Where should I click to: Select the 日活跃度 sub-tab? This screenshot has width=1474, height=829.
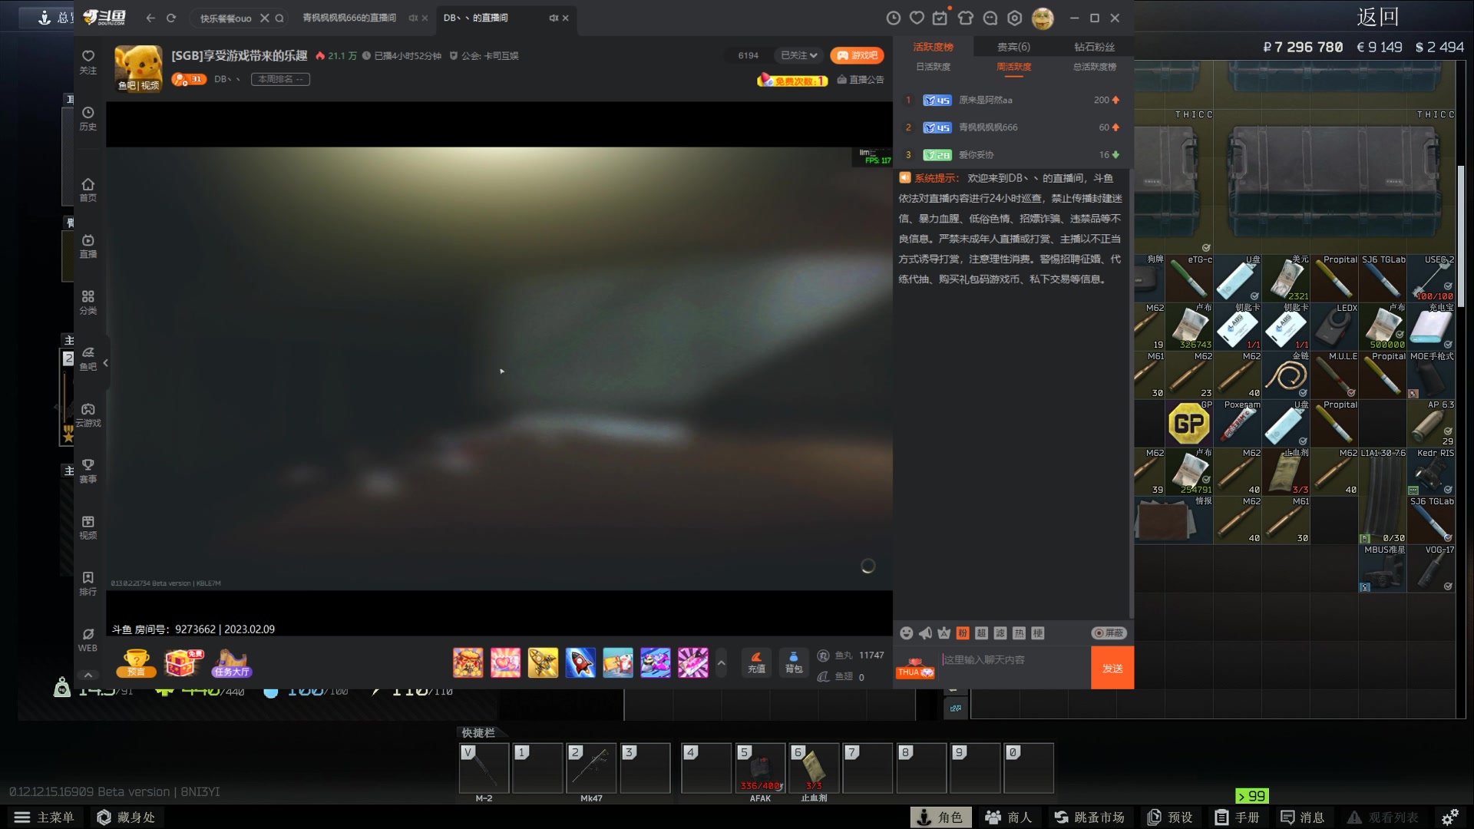933,67
